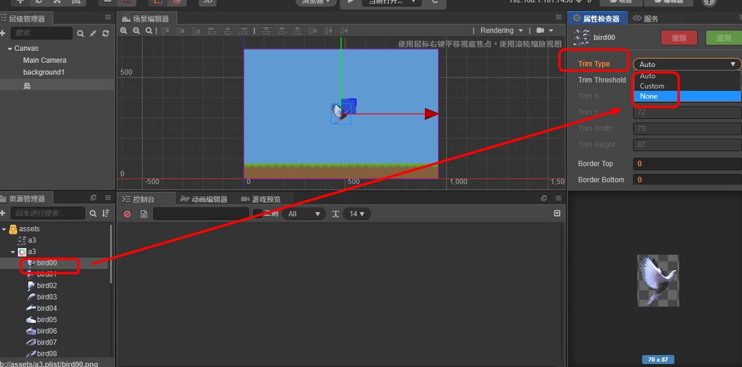Click the red 撤销 revert button
This screenshot has width=742, height=367.
click(679, 38)
